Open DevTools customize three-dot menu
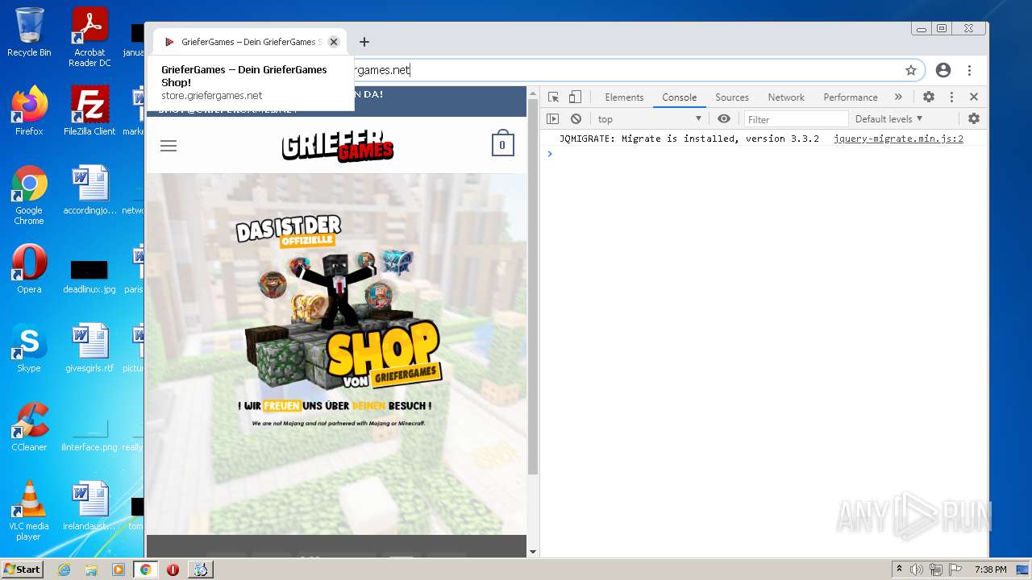This screenshot has height=580, width=1032. 951,97
